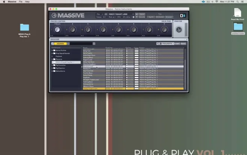
Task: Select Straight Trappin Lead preset
Action: (133, 80)
